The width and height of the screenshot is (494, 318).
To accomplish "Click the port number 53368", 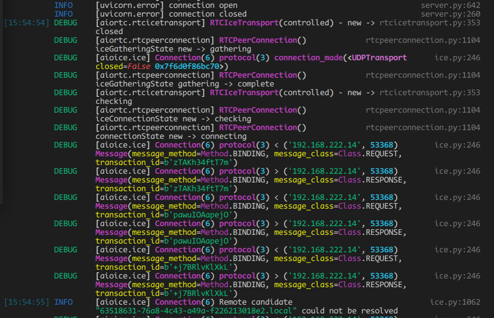I will click(x=382, y=145).
